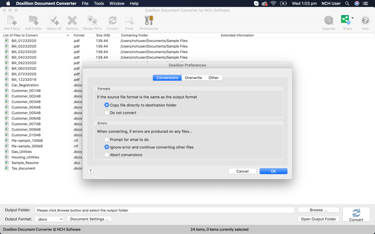Click the Open Output Folder button
Screen dimensions: 375x234
point(318,219)
